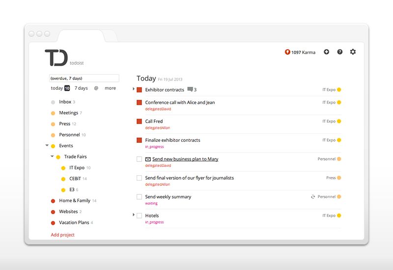Check off Conference call with Alice and Jean
The image size is (393, 270).
click(x=139, y=103)
